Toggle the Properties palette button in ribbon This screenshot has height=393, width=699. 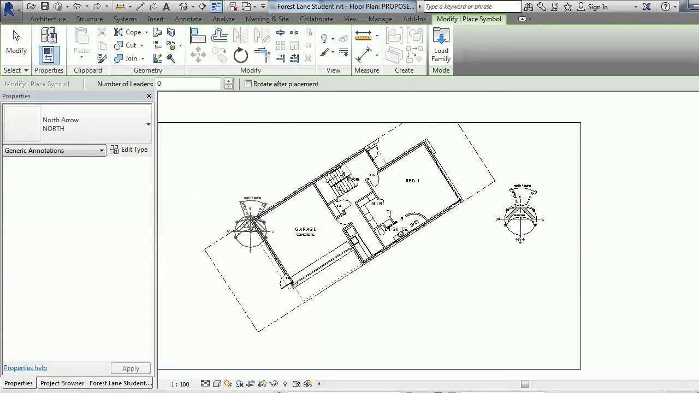coord(49,55)
